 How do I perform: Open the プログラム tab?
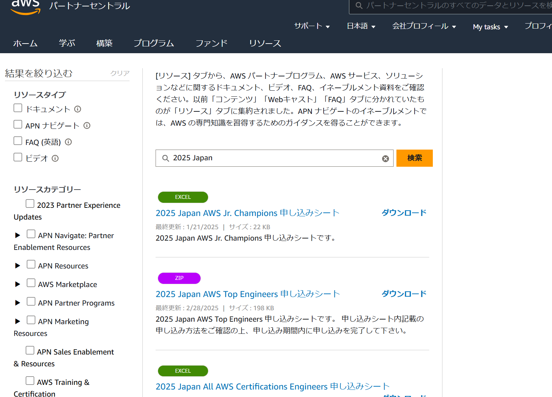[154, 43]
